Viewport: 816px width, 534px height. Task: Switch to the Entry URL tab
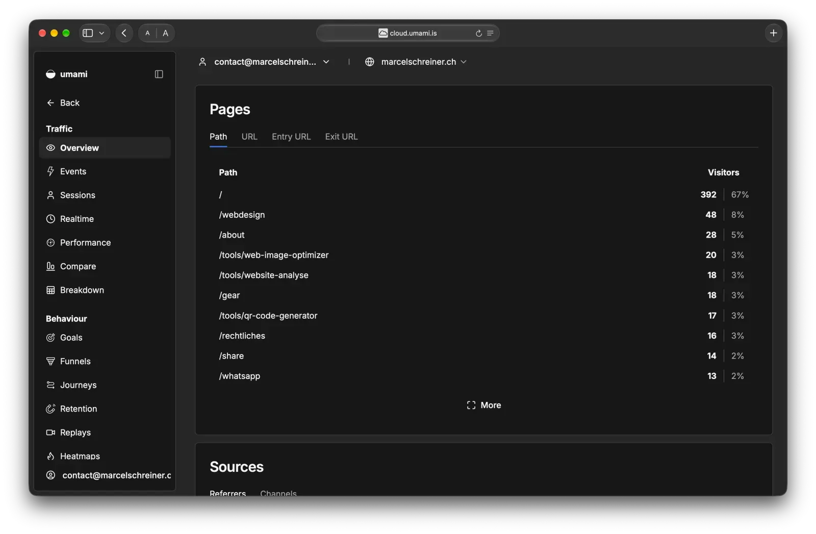tap(291, 137)
